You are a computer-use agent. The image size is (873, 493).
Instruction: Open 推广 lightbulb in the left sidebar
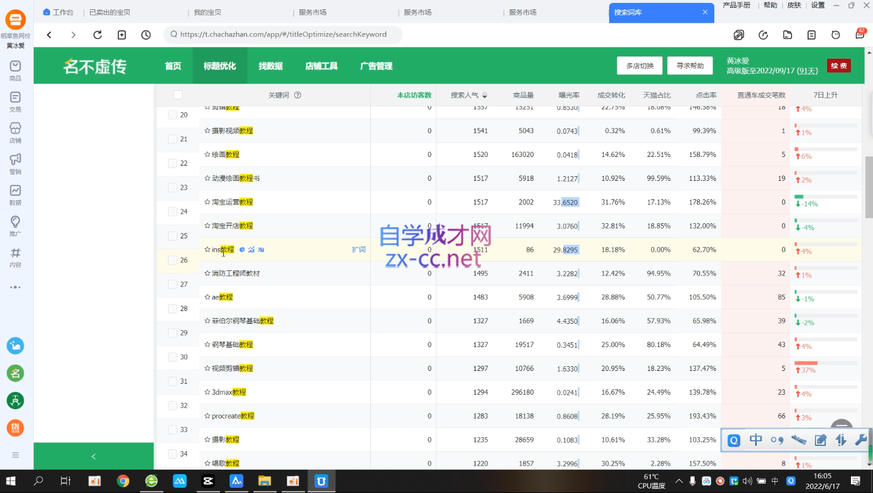tap(16, 226)
